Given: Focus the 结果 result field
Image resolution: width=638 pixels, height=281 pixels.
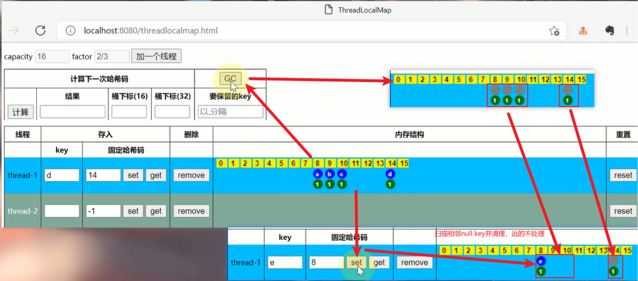Looking at the screenshot, I should pyautogui.click(x=72, y=112).
